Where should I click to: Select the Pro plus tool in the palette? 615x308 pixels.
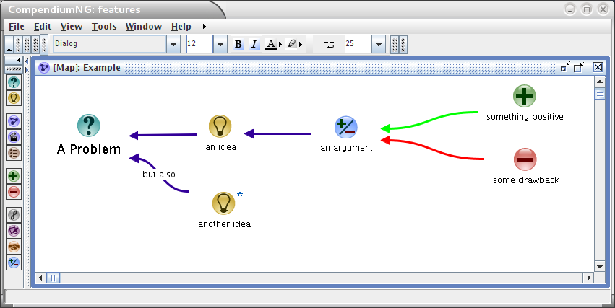14,176
